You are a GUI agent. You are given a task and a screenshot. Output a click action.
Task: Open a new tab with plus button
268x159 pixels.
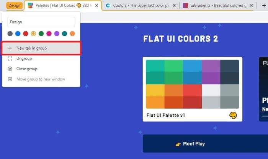click(264, 6)
